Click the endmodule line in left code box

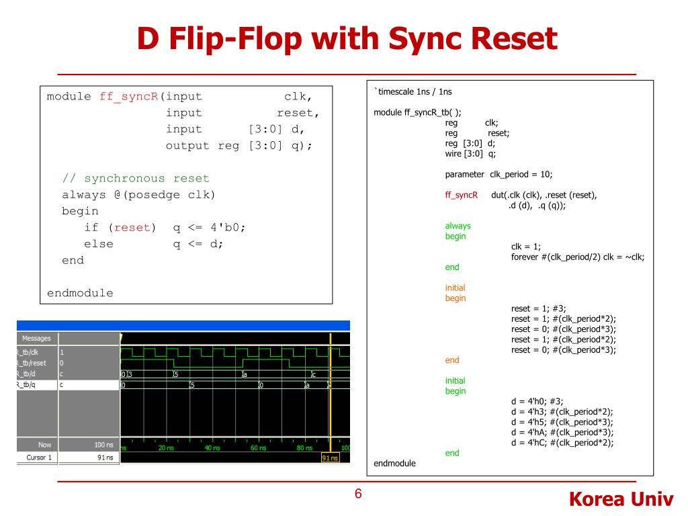pos(80,293)
